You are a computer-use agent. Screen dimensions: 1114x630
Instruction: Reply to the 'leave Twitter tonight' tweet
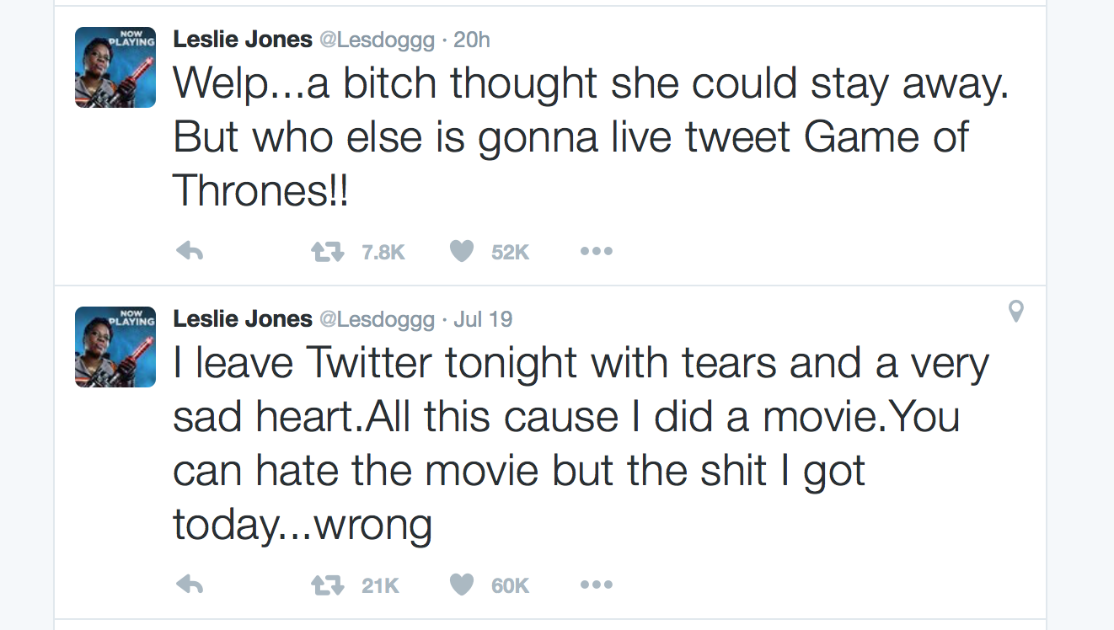190,585
